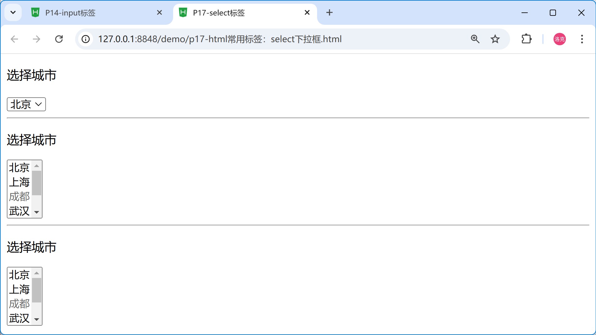This screenshot has width=596, height=335.
Task: Bookmark this page with star
Action: click(x=495, y=39)
